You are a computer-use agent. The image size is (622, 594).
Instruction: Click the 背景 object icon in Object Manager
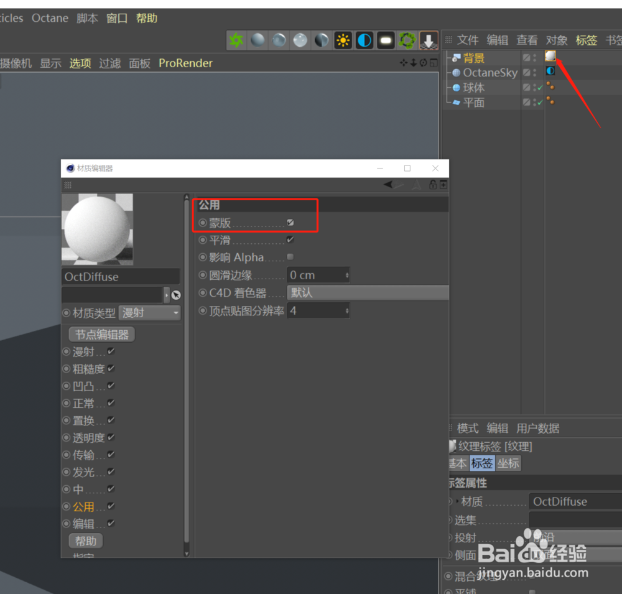[456, 58]
